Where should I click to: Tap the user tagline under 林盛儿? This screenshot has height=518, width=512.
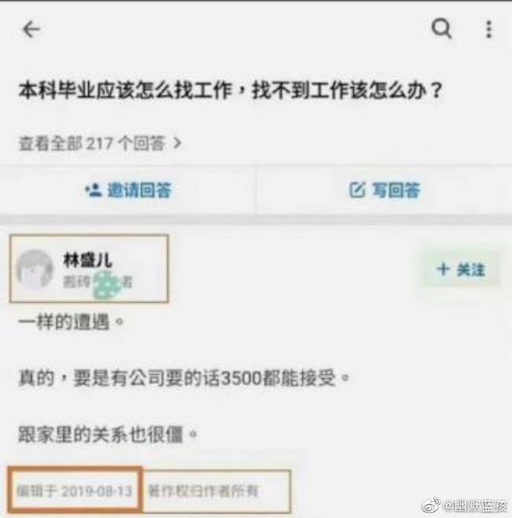pos(98,282)
